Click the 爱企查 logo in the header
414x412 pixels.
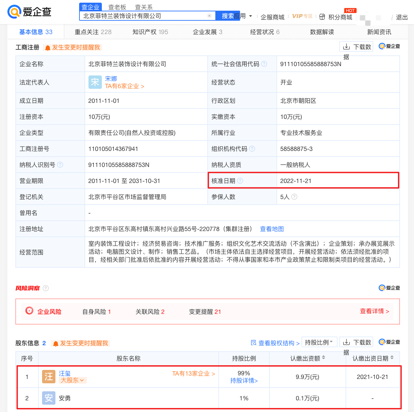pos(29,12)
